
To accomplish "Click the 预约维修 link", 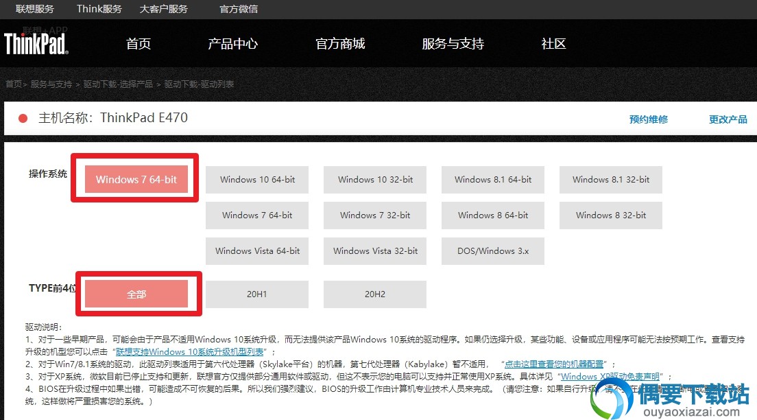I will coord(649,119).
